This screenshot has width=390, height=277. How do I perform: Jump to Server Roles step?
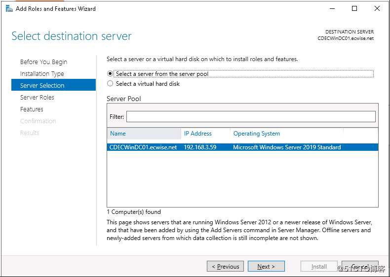pyautogui.click(x=37, y=97)
